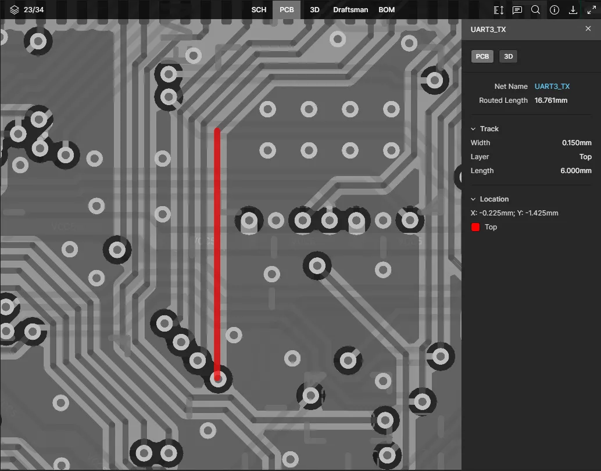Click the track Length value 6.000mm
The image size is (601, 471).
(x=575, y=170)
